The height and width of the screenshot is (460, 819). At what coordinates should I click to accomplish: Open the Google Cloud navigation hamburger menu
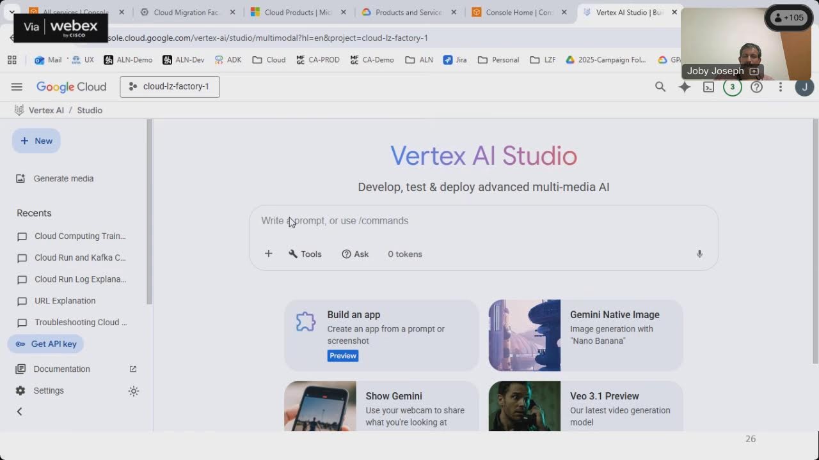pos(17,87)
